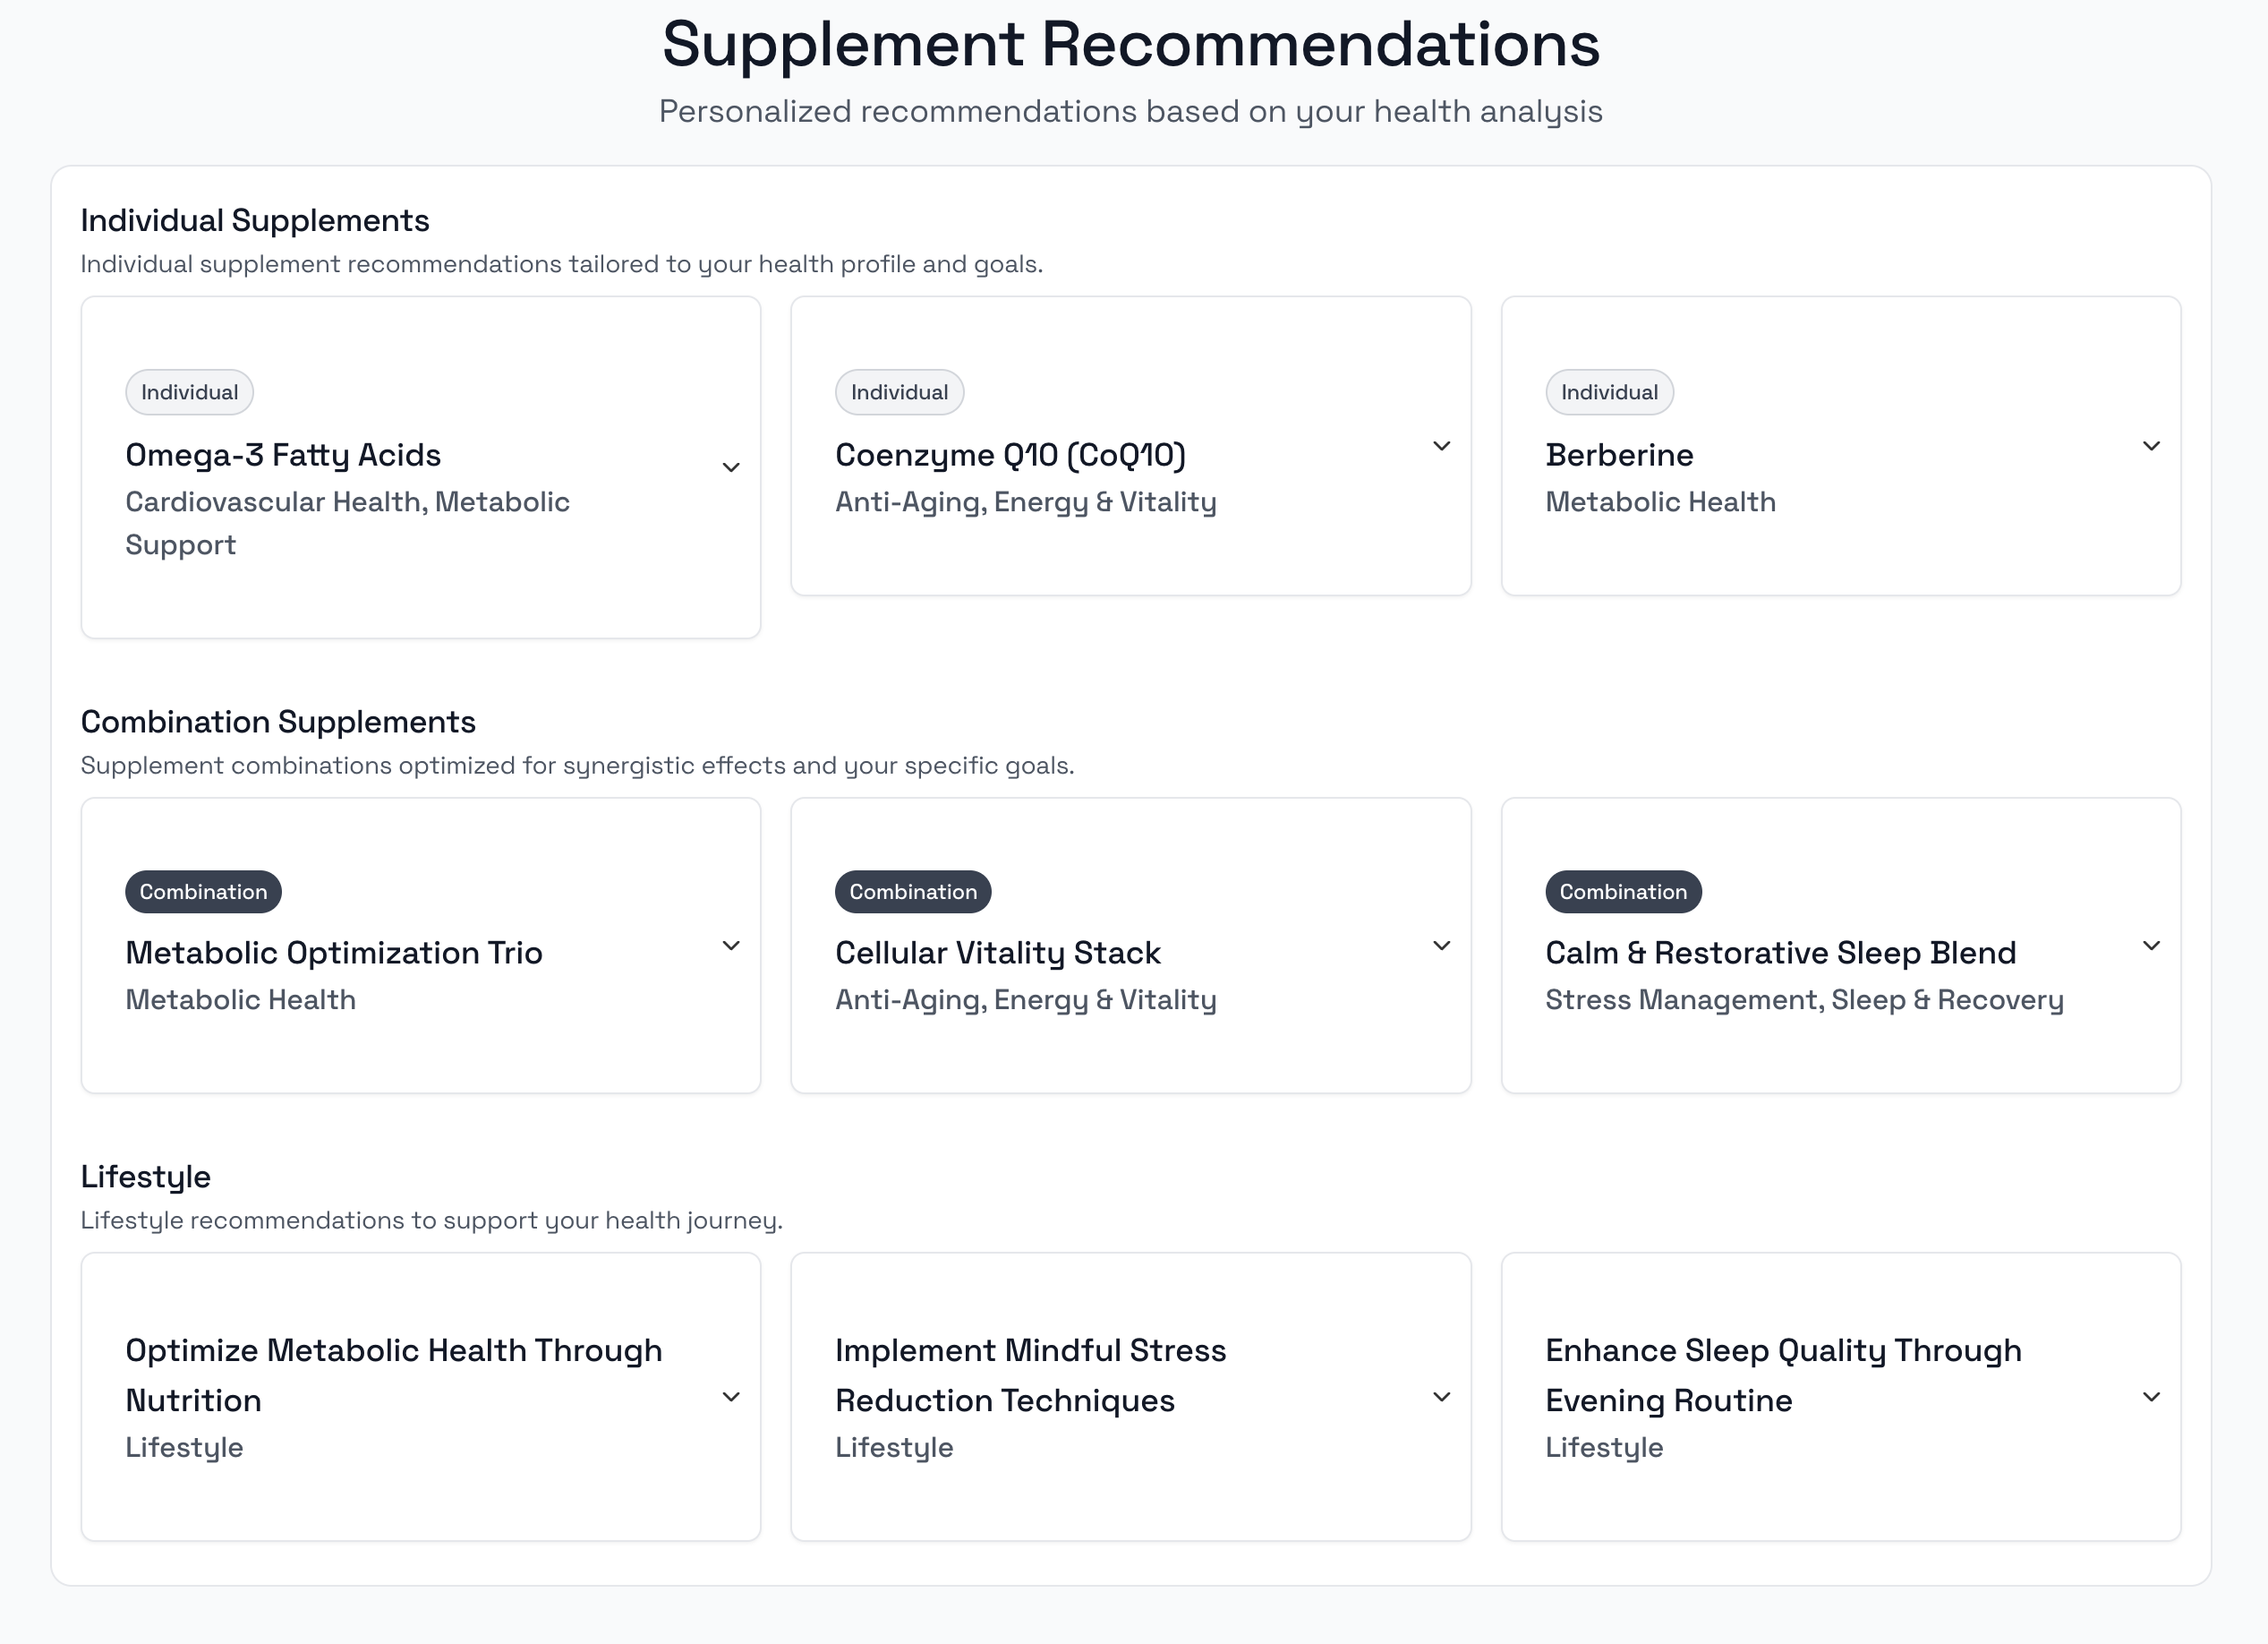Expand the Berberine supplement card
The height and width of the screenshot is (1644, 2268).
tap(2151, 446)
